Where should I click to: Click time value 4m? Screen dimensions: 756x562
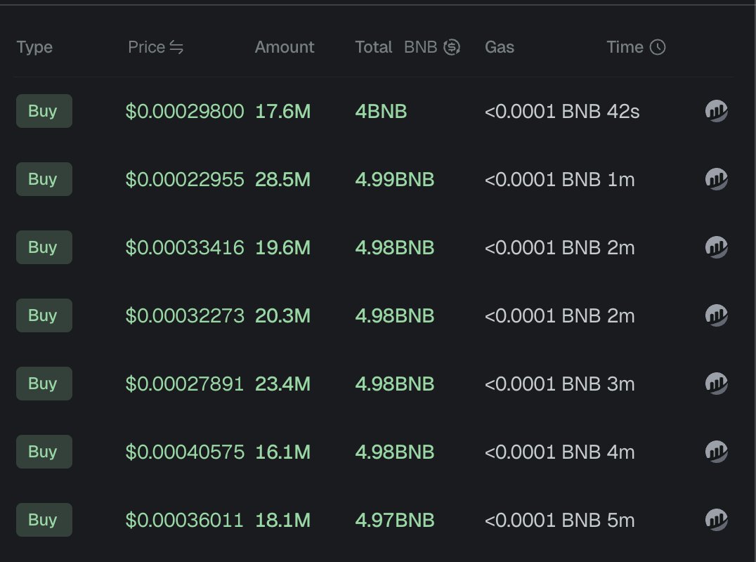(x=620, y=452)
